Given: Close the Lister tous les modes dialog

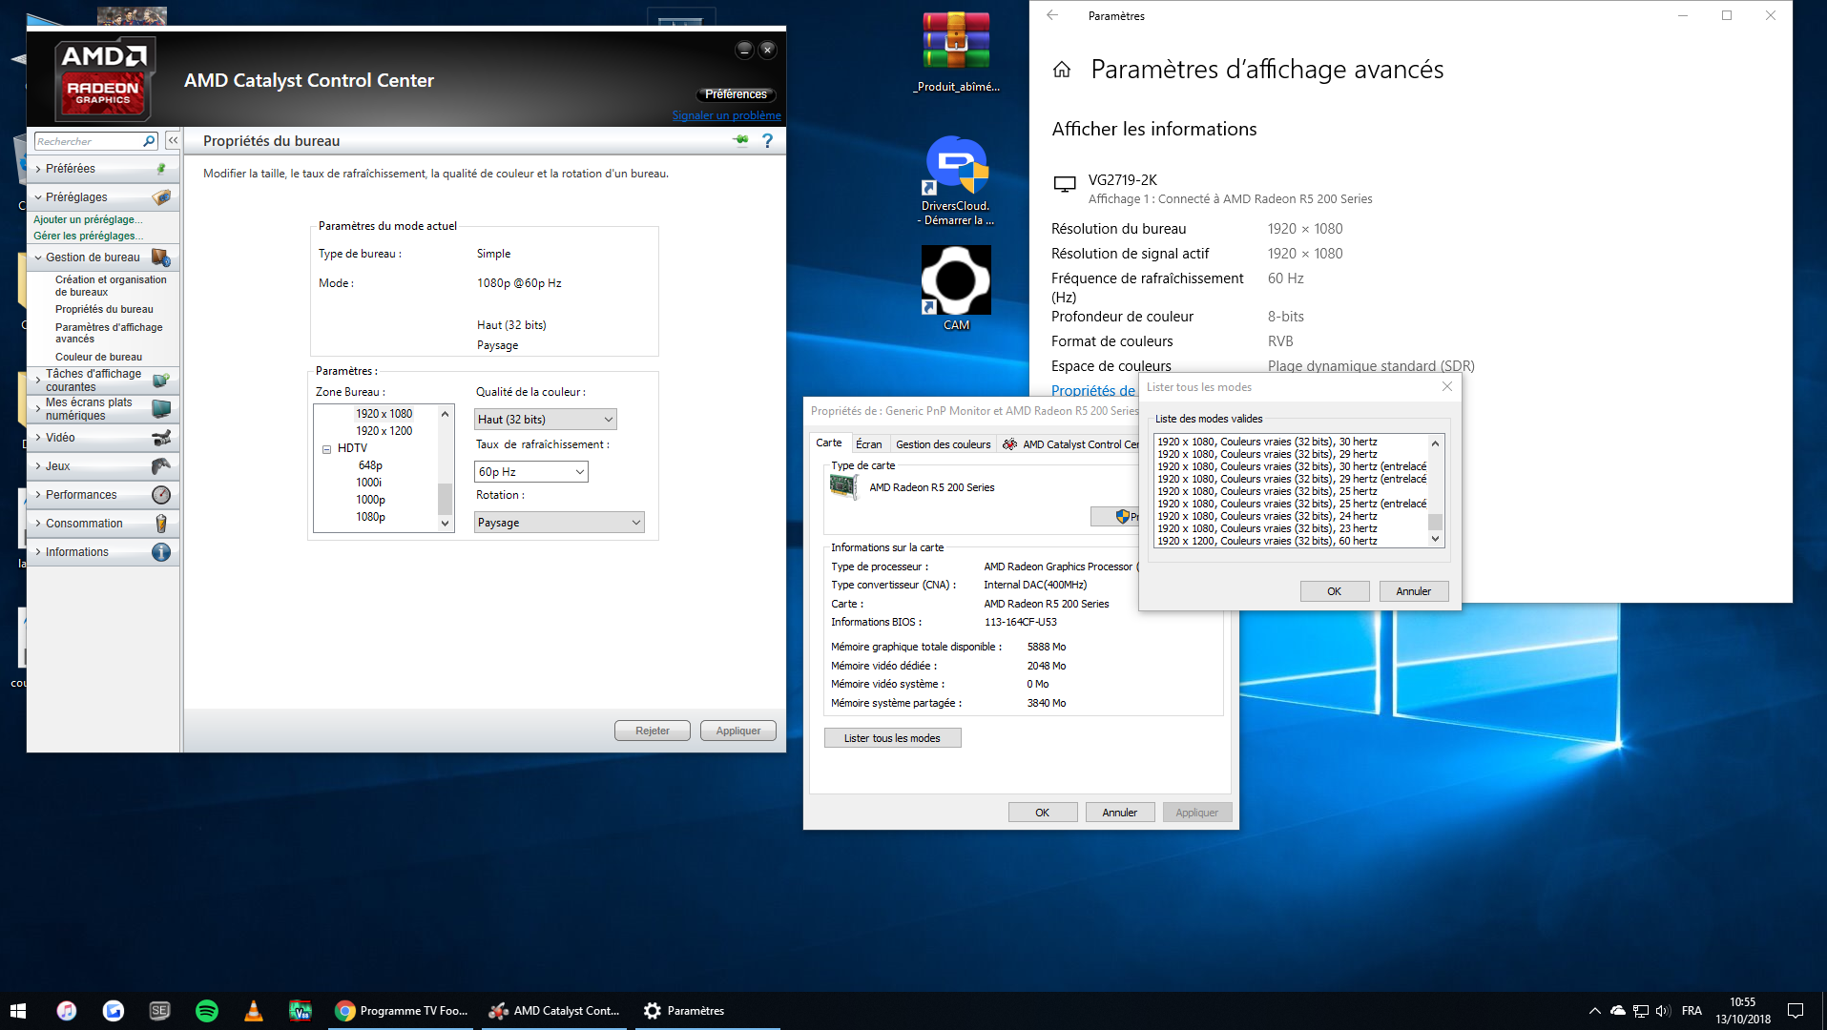Looking at the screenshot, I should [1447, 387].
